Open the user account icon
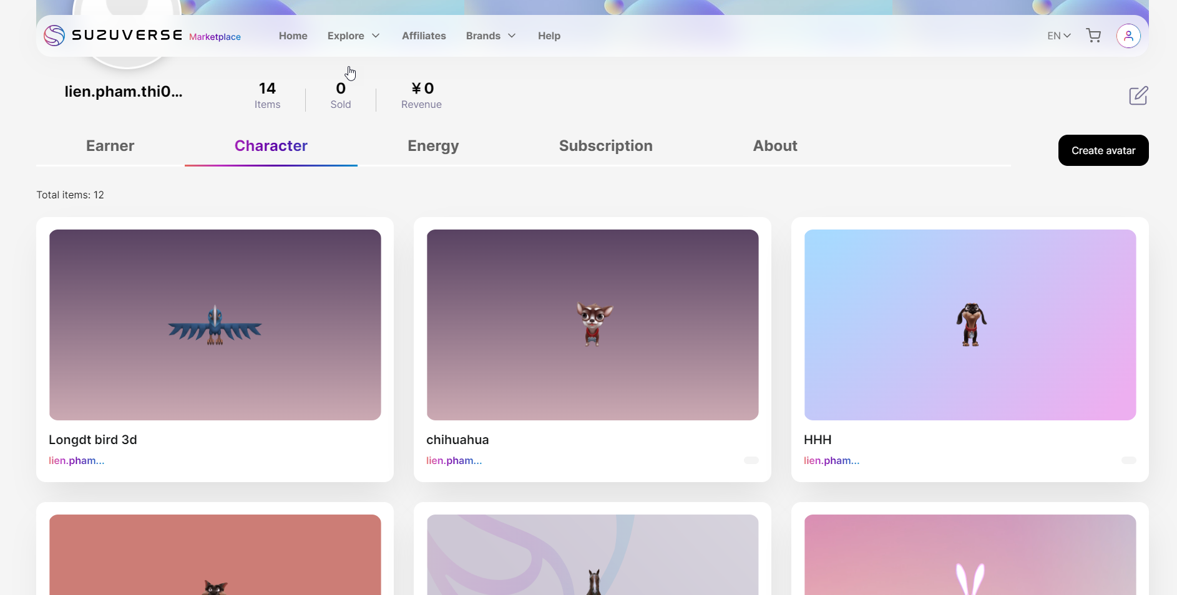 [x=1128, y=36]
